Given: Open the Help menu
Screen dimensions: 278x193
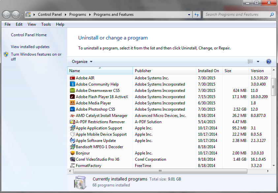Looking at the screenshot, I should (60, 24).
